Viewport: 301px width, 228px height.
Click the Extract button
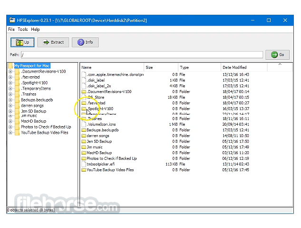[x=53, y=42]
